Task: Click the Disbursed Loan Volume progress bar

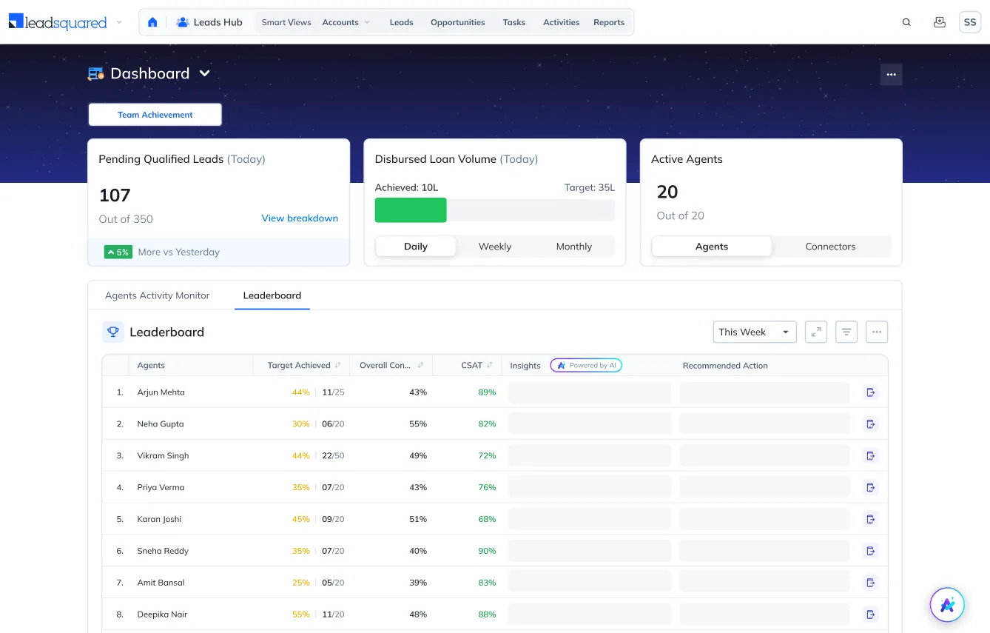Action: pos(494,210)
